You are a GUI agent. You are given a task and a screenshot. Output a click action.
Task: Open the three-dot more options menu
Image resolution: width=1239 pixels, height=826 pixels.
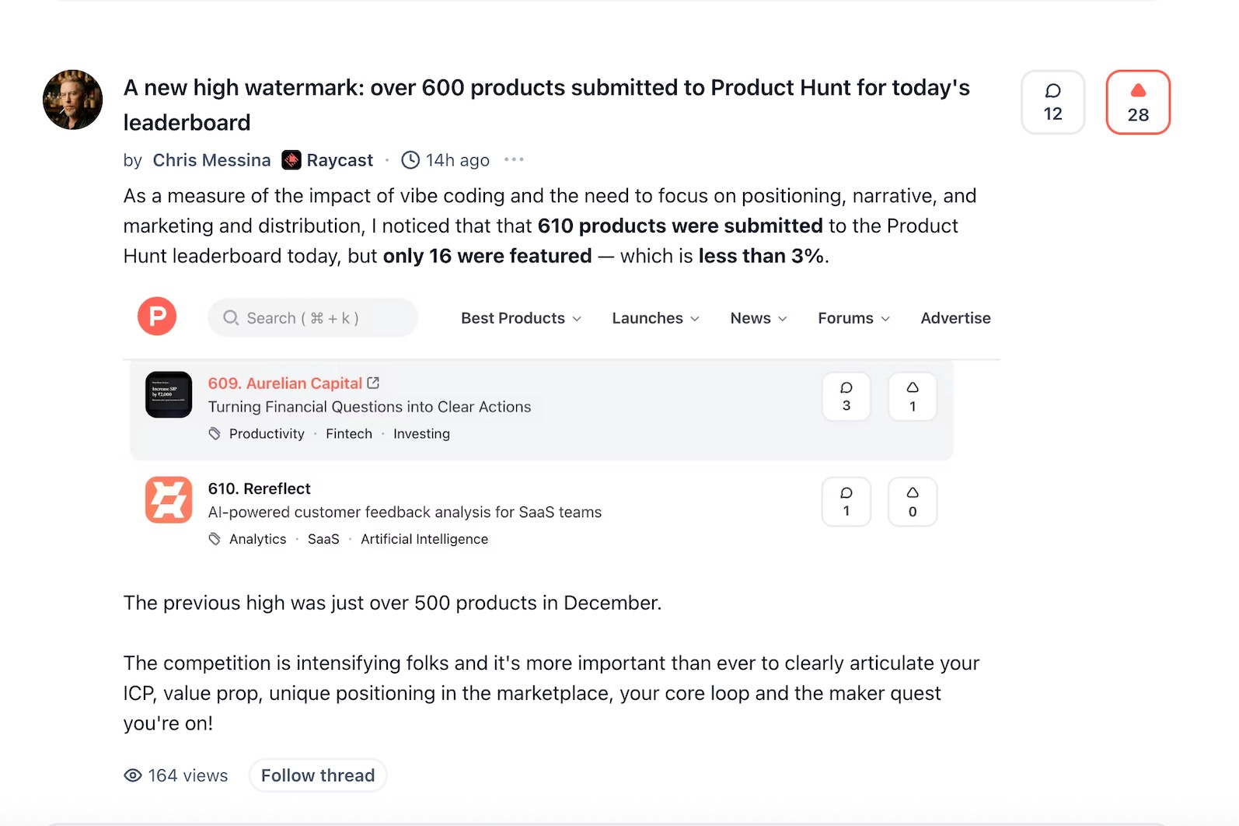514,160
